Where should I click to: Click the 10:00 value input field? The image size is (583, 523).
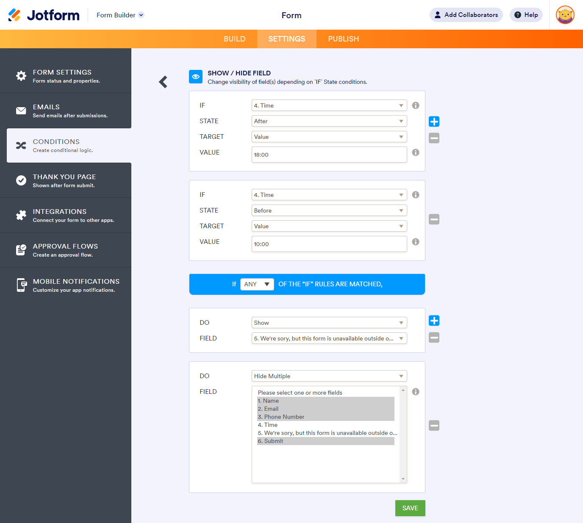(329, 244)
